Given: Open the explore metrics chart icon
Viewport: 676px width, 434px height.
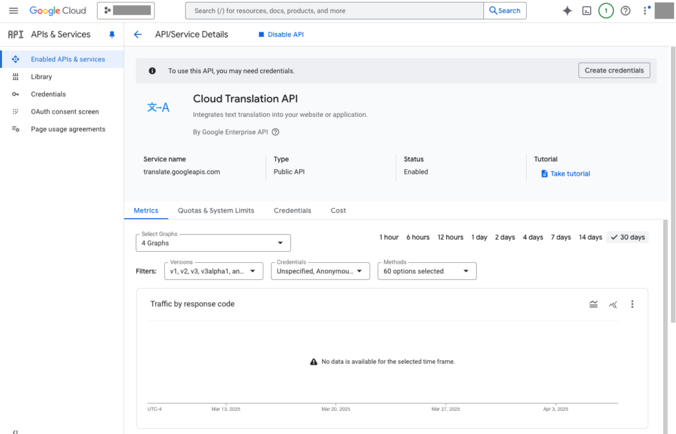Looking at the screenshot, I should point(613,304).
